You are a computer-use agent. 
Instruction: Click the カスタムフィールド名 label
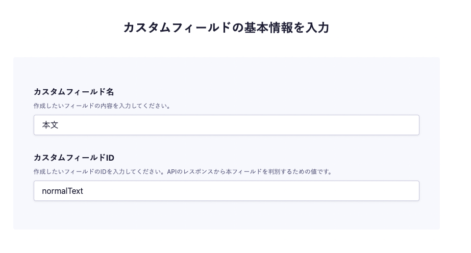click(x=73, y=92)
